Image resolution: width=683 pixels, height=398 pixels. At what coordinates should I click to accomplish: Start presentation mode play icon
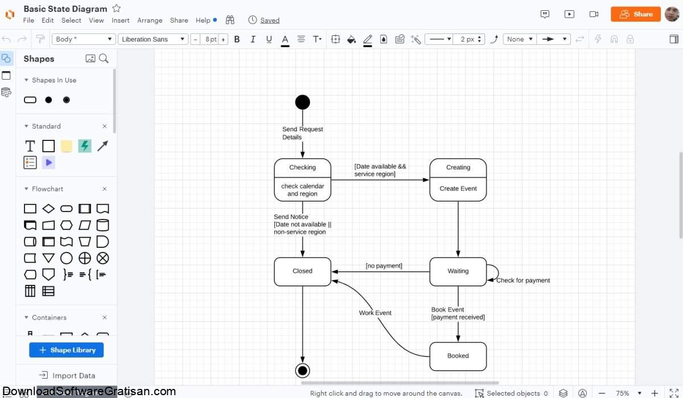tap(569, 14)
